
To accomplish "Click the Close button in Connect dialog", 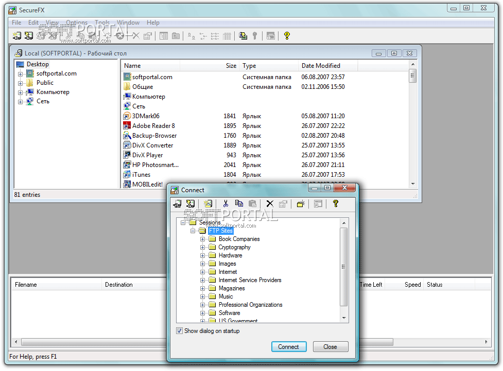I will pos(330,347).
